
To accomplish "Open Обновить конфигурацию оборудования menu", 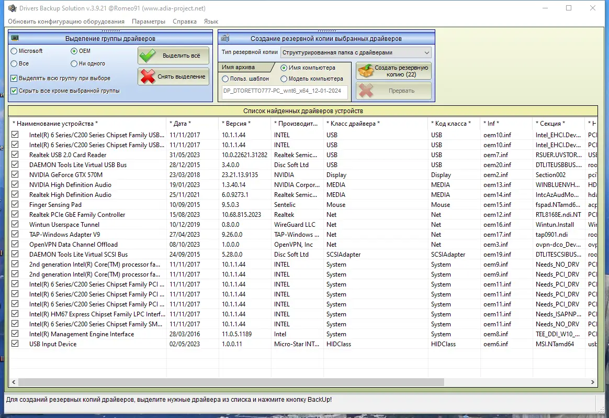I will click(x=66, y=21).
